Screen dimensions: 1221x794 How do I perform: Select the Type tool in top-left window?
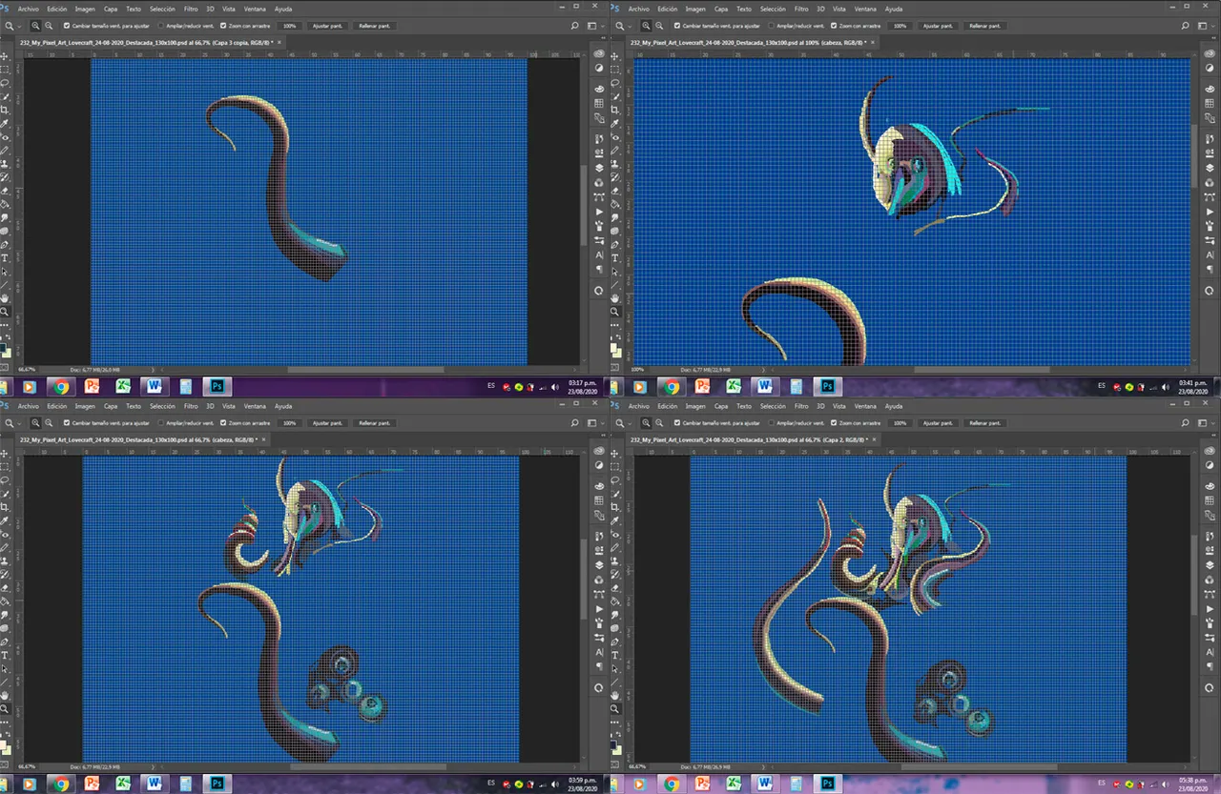click(x=5, y=257)
